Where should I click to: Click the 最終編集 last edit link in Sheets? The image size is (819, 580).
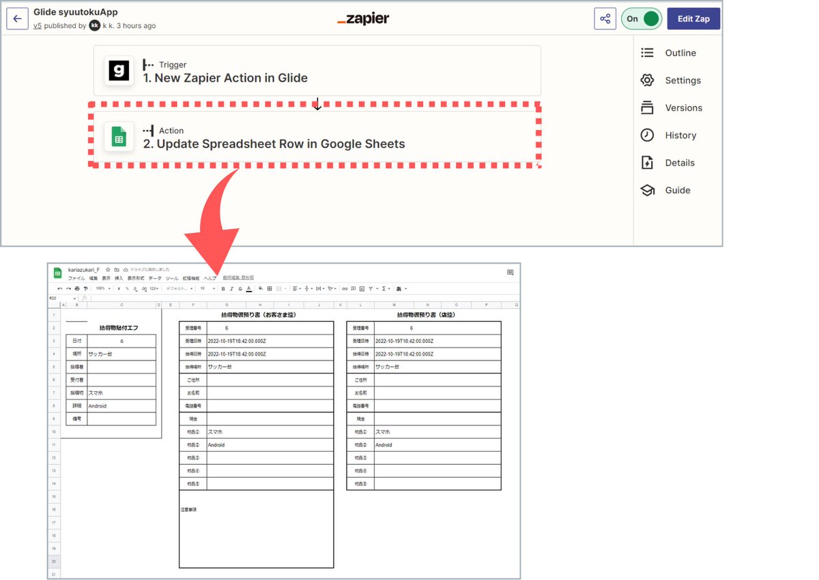[238, 278]
